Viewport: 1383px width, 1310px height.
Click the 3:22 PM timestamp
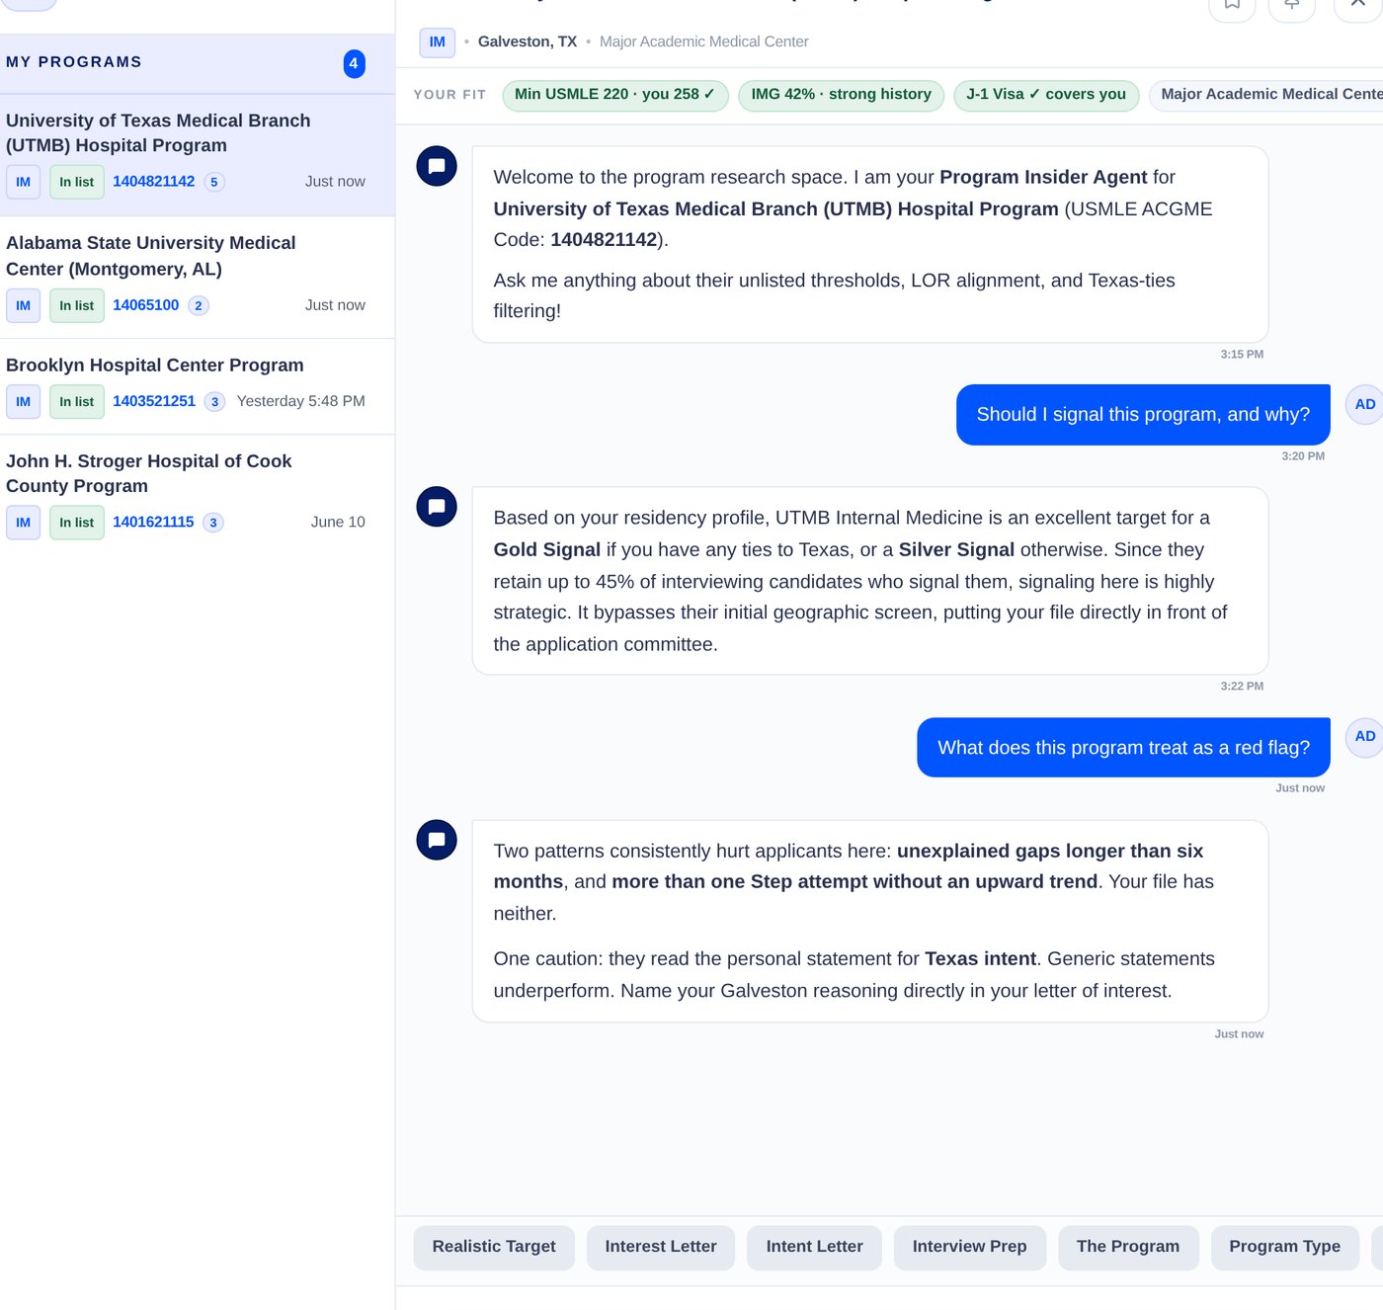(x=1242, y=687)
